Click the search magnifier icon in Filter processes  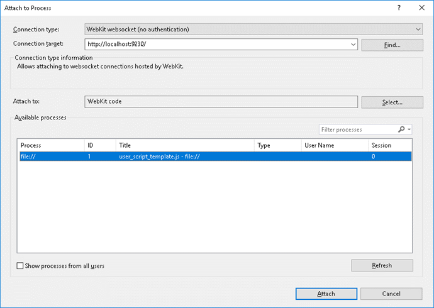coord(402,129)
